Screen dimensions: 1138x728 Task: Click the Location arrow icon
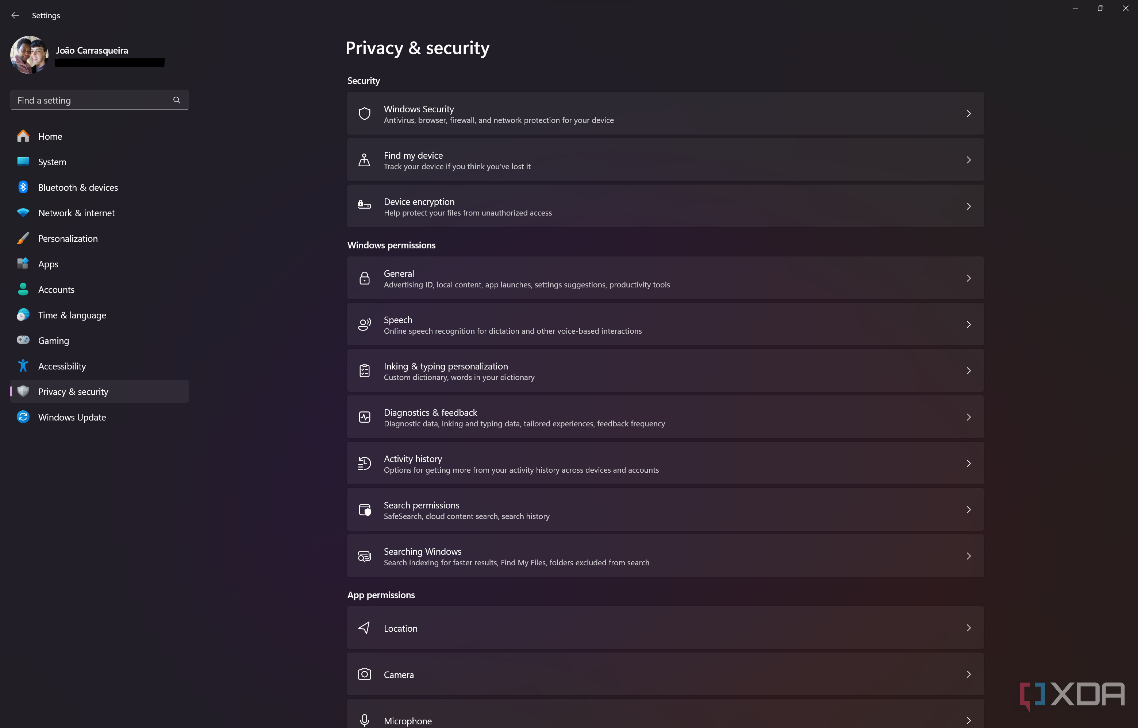point(364,628)
